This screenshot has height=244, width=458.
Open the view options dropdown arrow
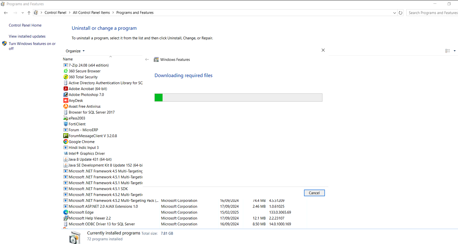point(455,51)
